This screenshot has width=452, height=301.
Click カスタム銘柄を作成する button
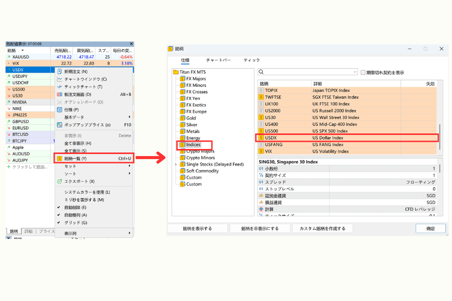[x=322, y=228]
